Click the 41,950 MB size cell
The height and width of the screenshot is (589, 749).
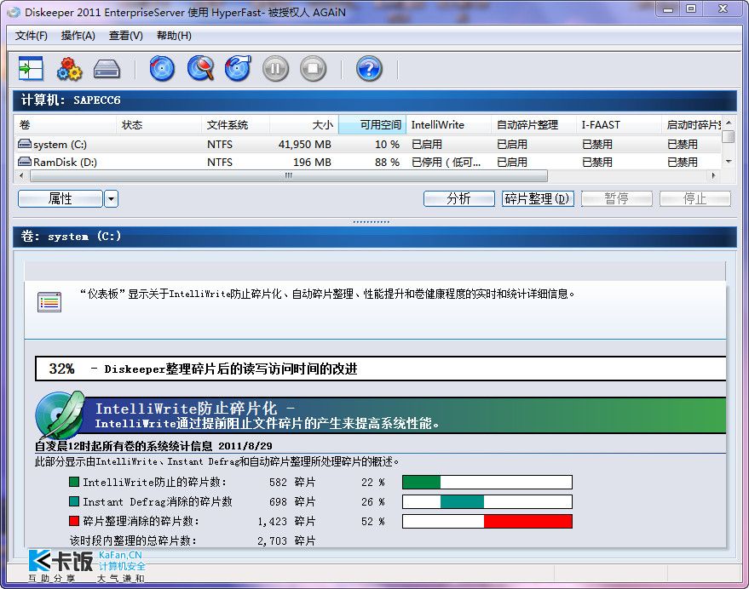pos(304,144)
